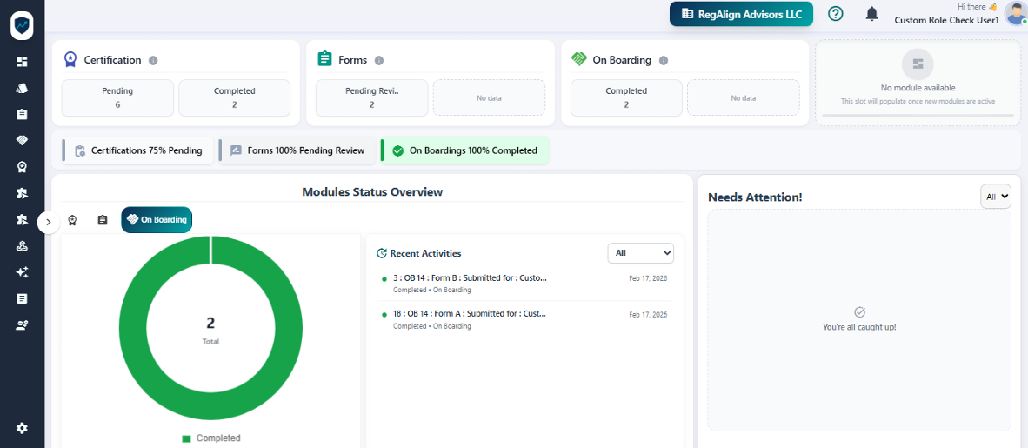The width and height of the screenshot is (1028, 448).
Task: Open the award badge icon in the sidebar
Action: coord(23,167)
